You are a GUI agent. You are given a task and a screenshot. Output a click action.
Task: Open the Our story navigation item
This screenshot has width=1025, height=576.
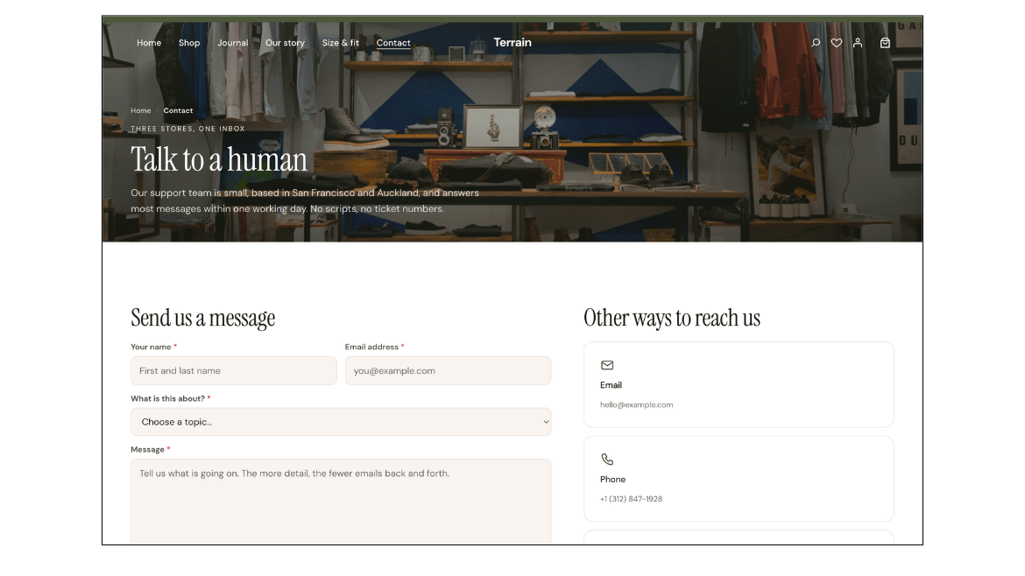[x=285, y=43]
